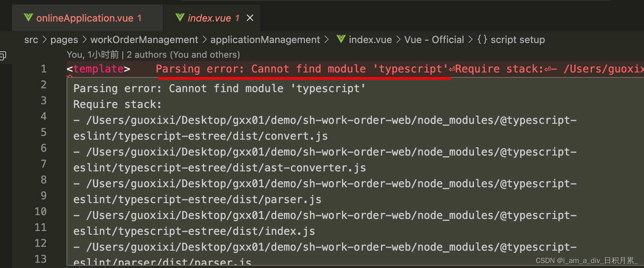Click the ast-converter.js path in hover popup

click(325, 160)
